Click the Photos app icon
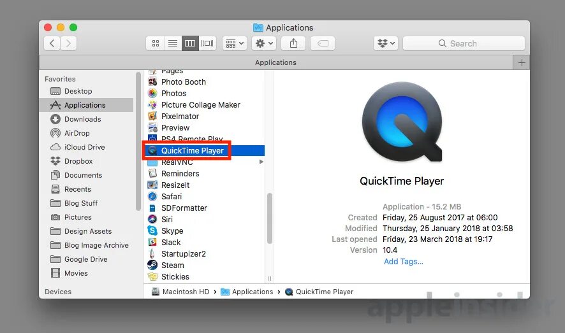This screenshot has height=333, width=565. click(x=152, y=93)
